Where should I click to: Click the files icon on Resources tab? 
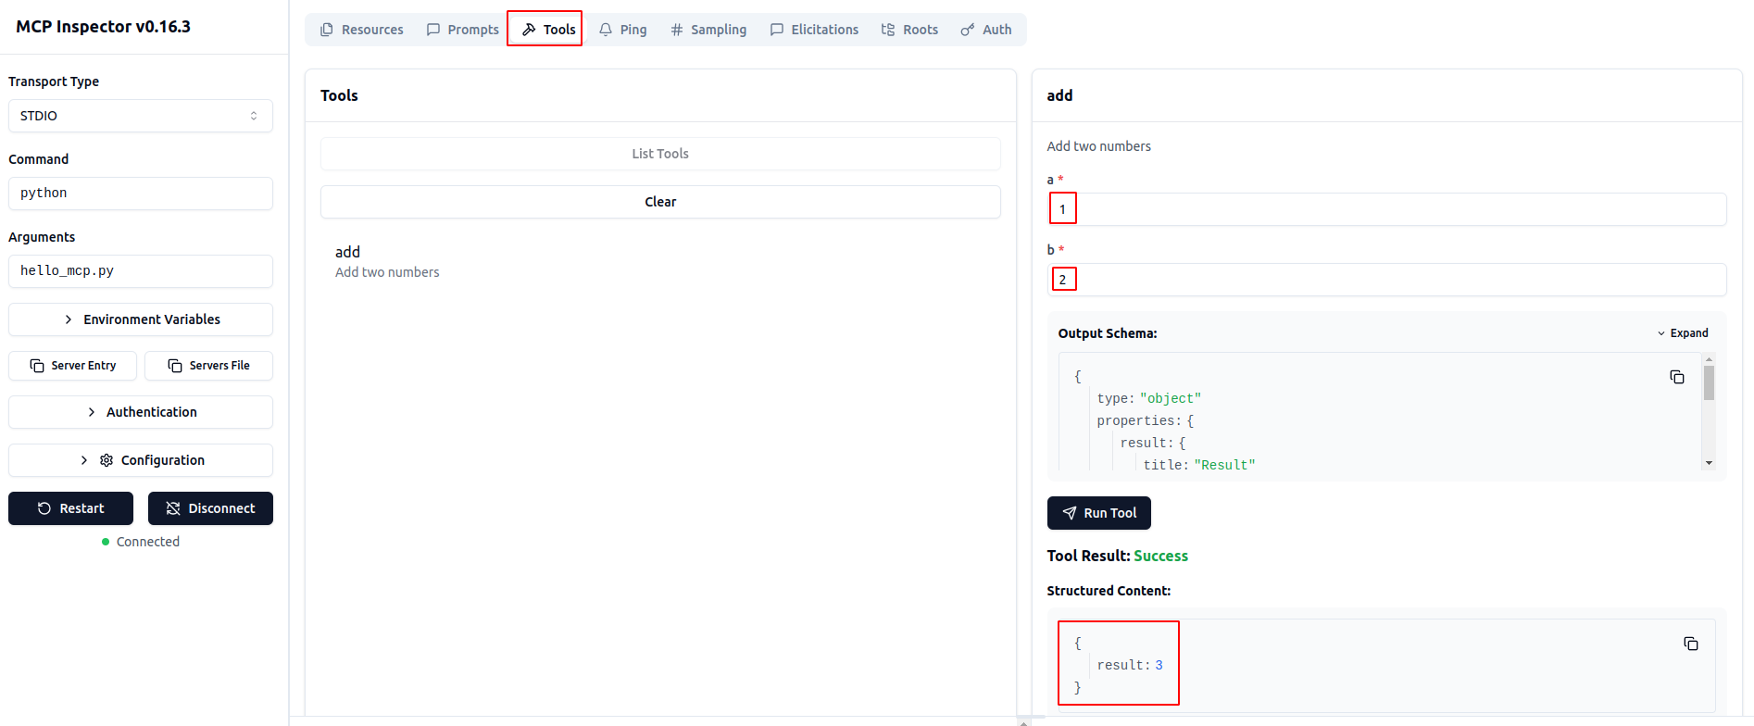pyautogui.click(x=327, y=30)
